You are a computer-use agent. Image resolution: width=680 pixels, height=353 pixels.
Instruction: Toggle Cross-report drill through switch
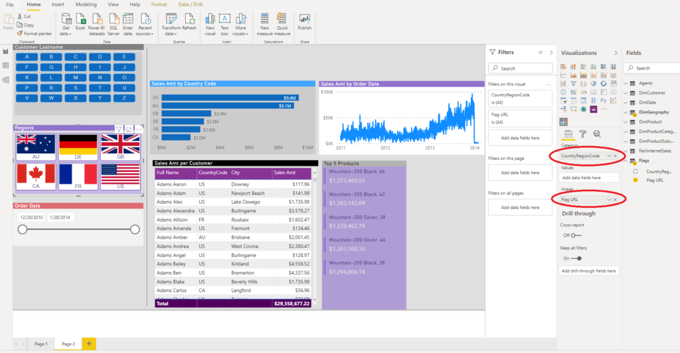[x=576, y=235]
